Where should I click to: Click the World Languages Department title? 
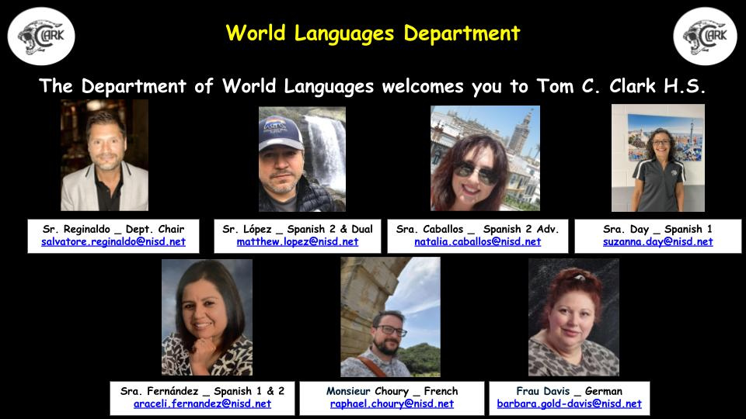click(x=373, y=33)
